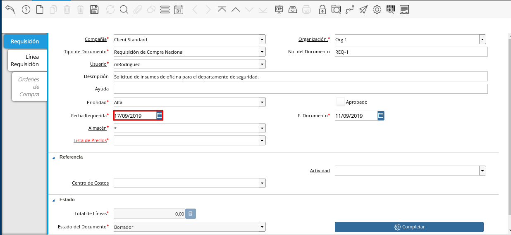Click the paper plane request icon
The image size is (511, 235).
coord(363,9)
